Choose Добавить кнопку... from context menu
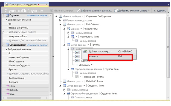 click(x=109, y=51)
